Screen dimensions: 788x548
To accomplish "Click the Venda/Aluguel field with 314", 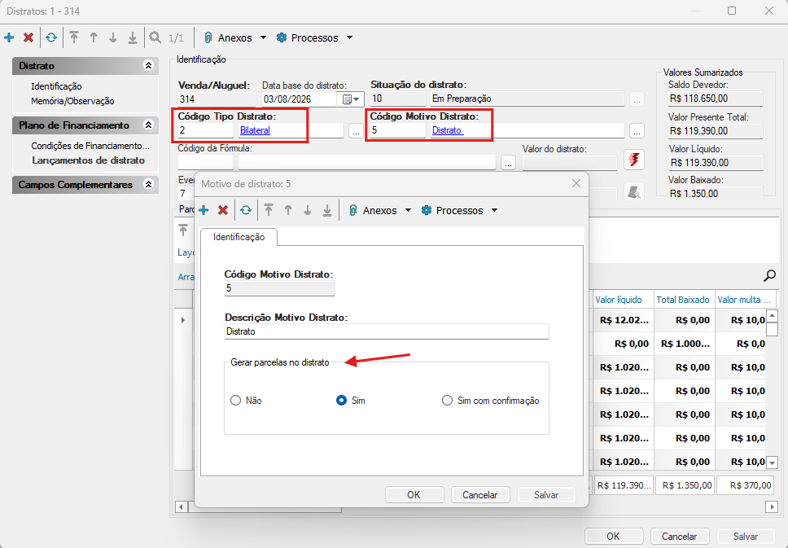I will click(217, 99).
